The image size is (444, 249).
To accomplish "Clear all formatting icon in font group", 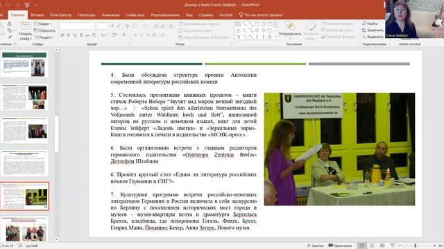I will pyautogui.click(x=127, y=26).
